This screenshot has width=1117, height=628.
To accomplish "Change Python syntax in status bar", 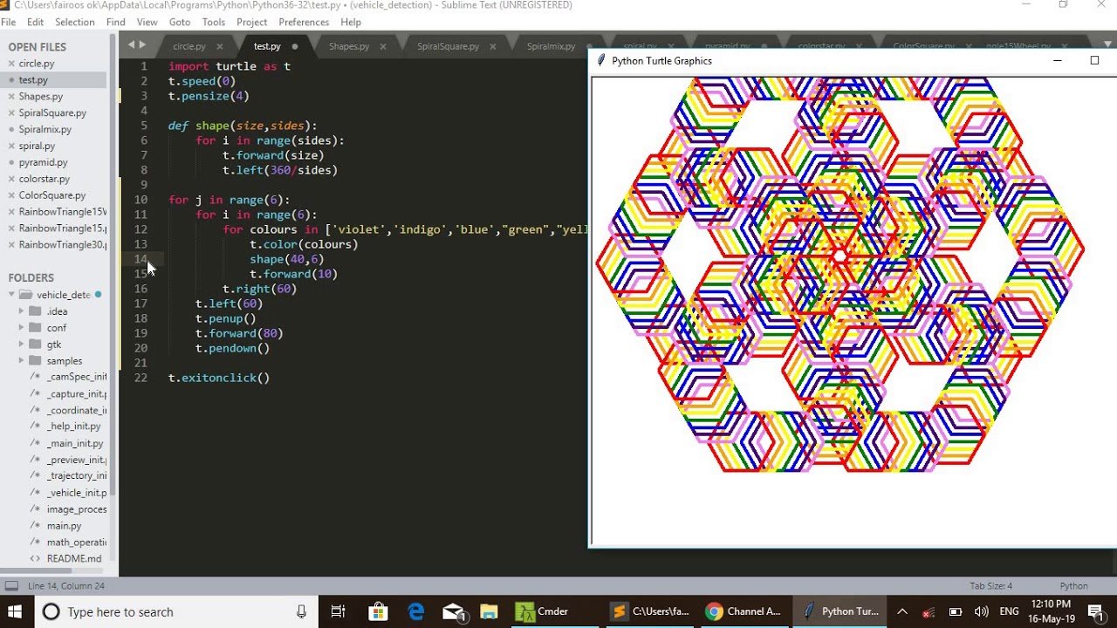I will tap(1073, 586).
